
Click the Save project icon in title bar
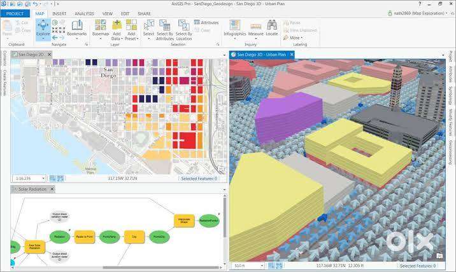[x=27, y=4]
